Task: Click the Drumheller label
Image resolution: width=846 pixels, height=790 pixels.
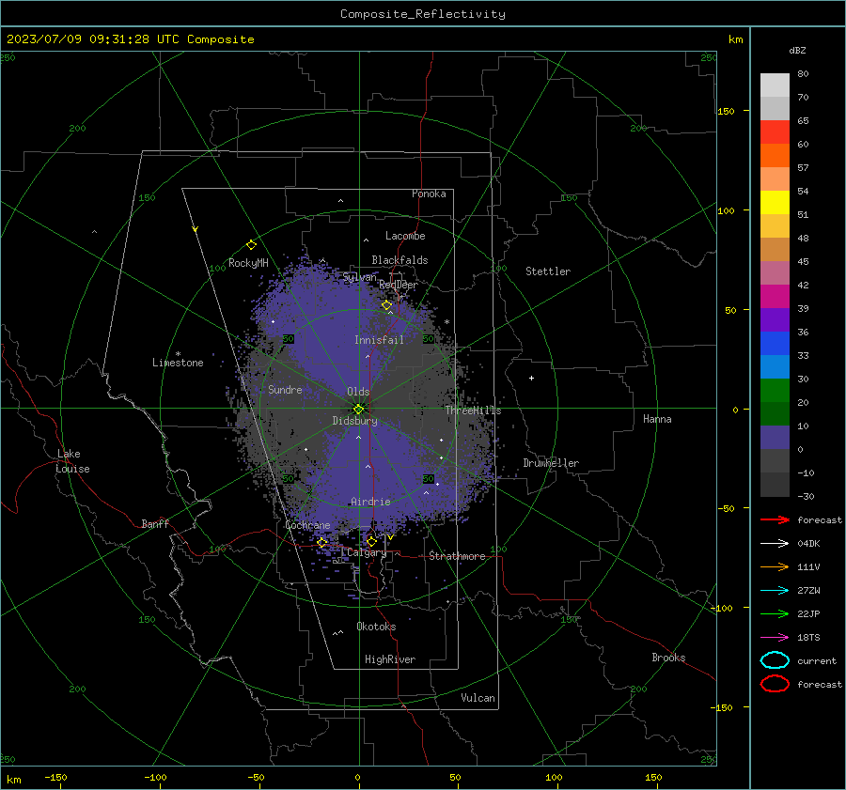Action: click(x=551, y=463)
